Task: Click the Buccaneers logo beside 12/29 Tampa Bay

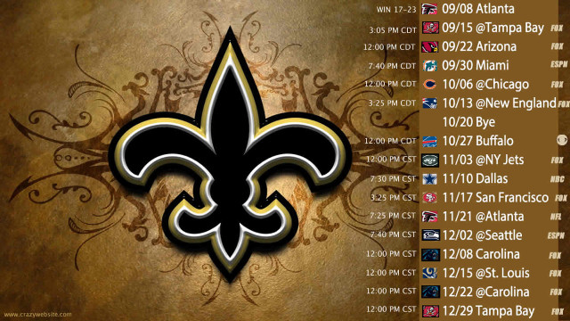Action: (x=429, y=311)
